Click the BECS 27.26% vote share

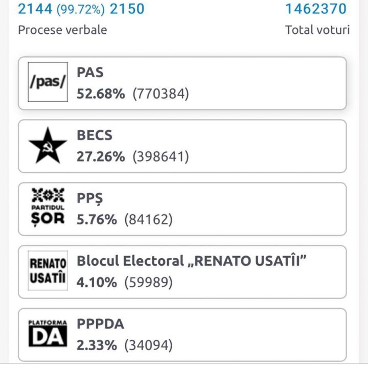tap(101, 157)
